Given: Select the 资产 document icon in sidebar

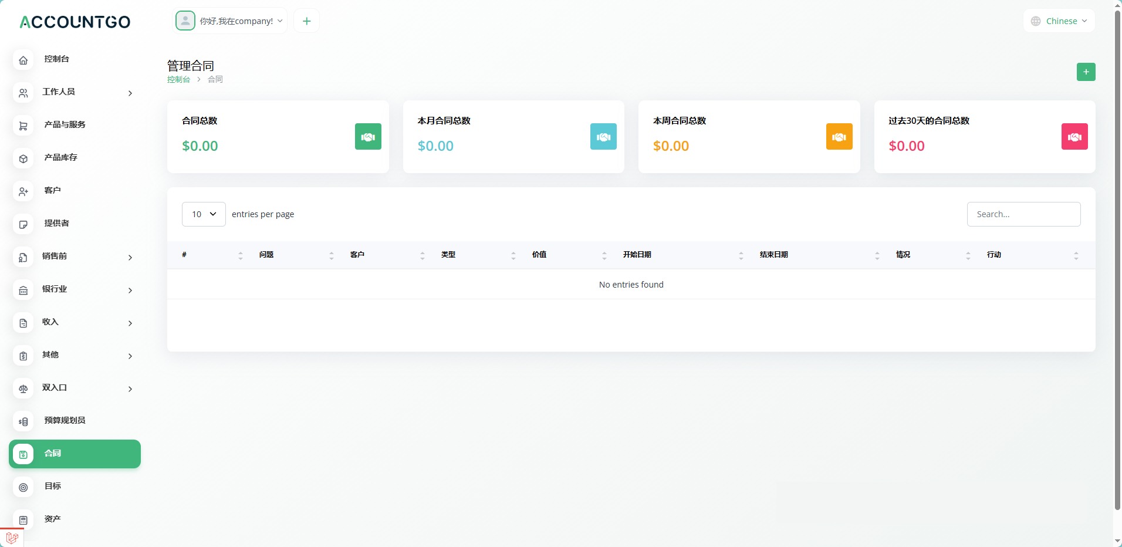Looking at the screenshot, I should click(x=23, y=520).
